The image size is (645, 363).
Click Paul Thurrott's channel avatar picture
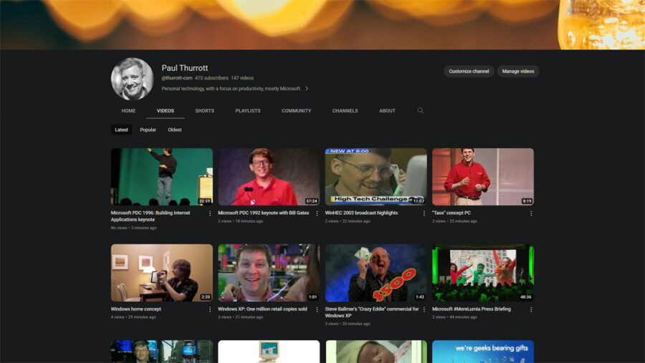pyautogui.click(x=132, y=79)
